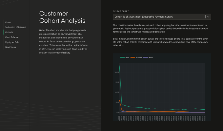Open Equity vs Debt section
Screen dimensions: 223x131
point(12,42)
